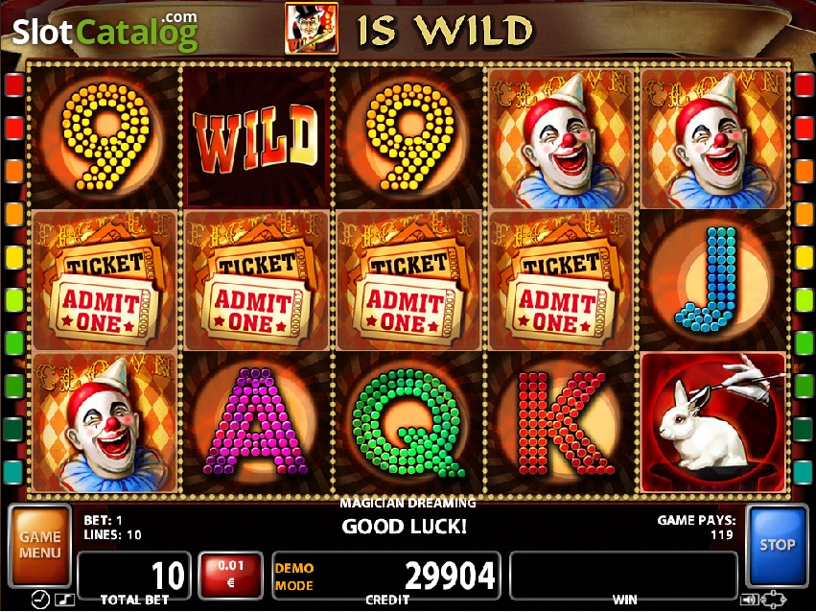
Task: Toggle fullscreen with the arrows icon
Action: [x=773, y=600]
